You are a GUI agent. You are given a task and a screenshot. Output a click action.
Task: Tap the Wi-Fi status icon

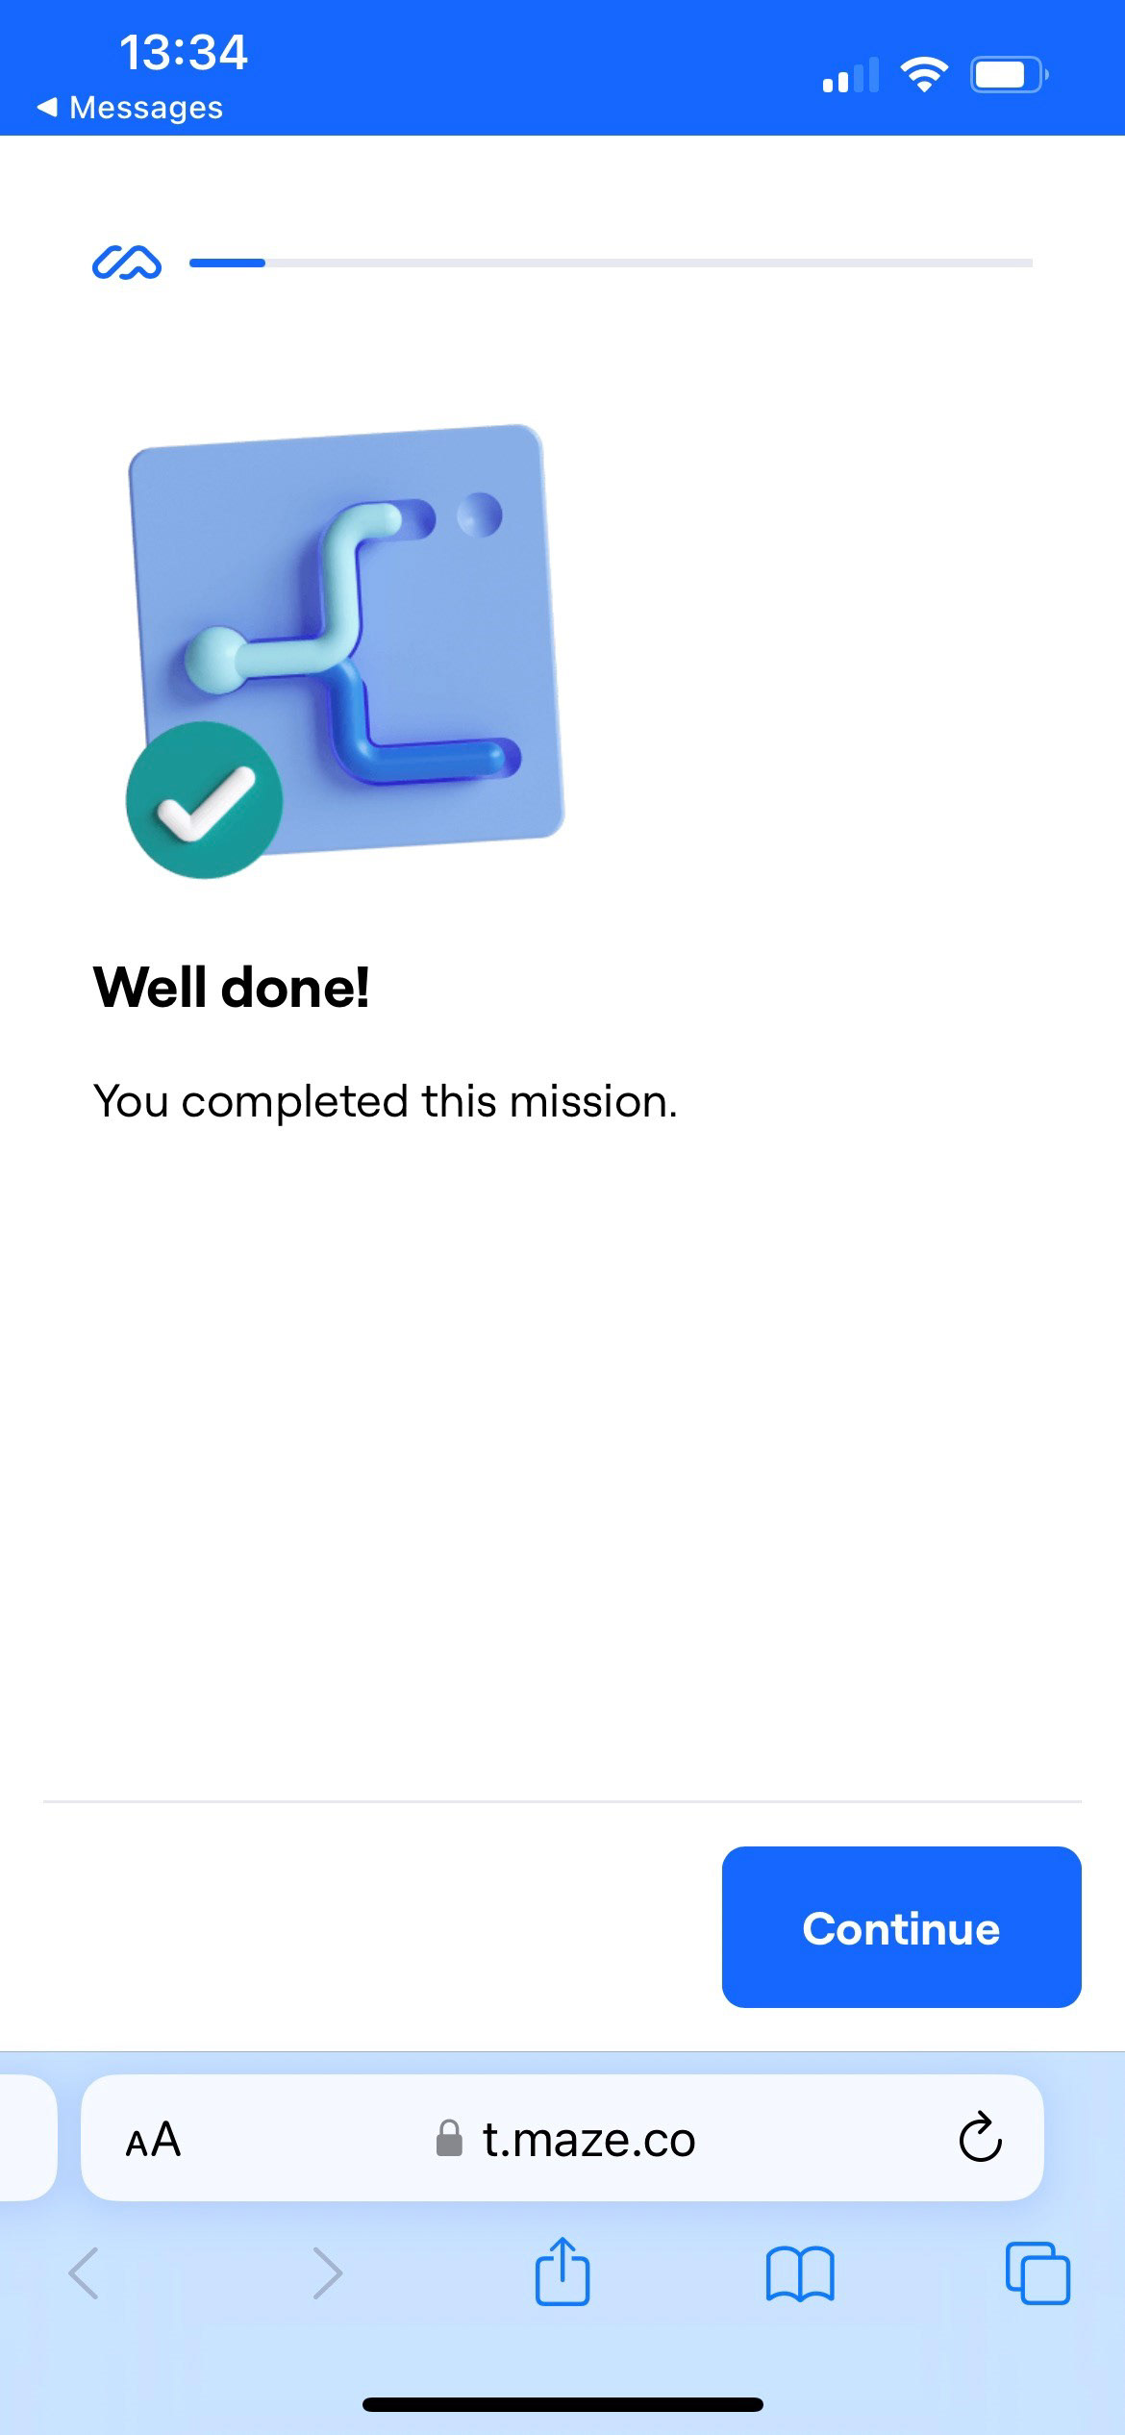[x=924, y=74]
